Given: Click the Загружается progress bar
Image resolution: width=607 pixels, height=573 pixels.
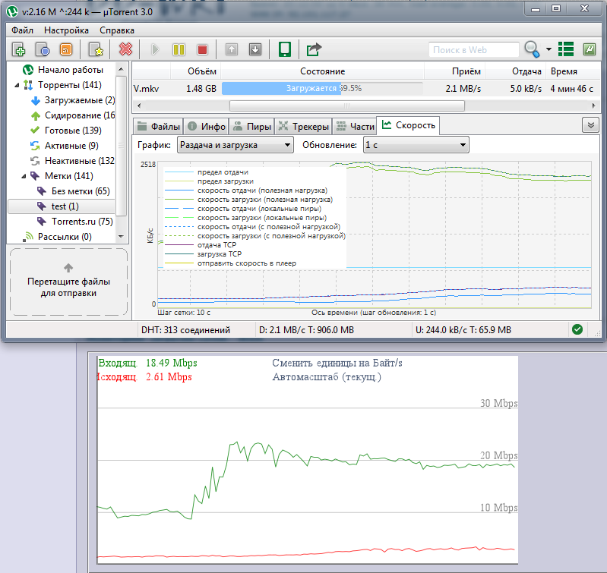Looking at the screenshot, I should (x=322, y=89).
